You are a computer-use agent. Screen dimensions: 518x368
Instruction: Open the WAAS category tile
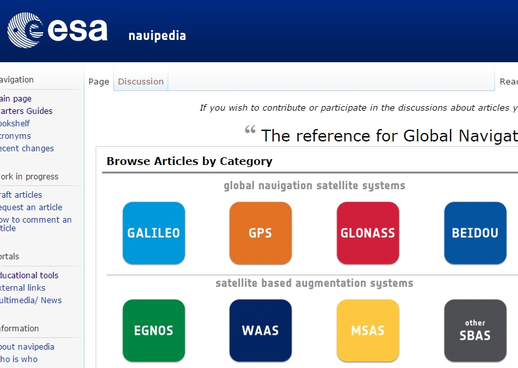261,330
